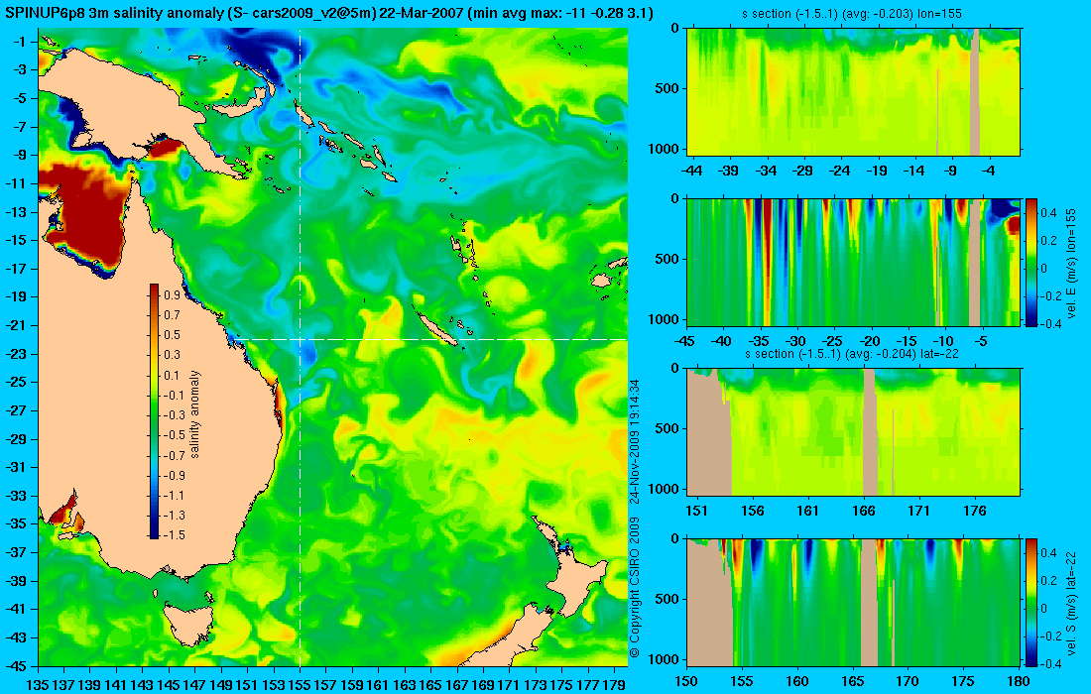Click the white dashed crosshair intersection on the map

coord(300,339)
